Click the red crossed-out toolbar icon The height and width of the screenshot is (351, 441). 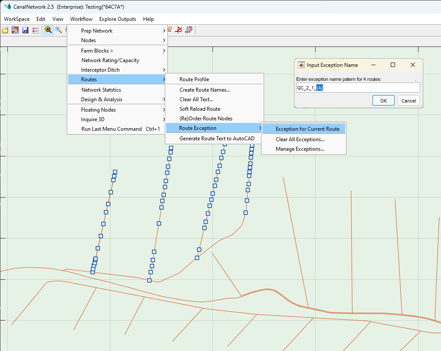(x=178, y=30)
